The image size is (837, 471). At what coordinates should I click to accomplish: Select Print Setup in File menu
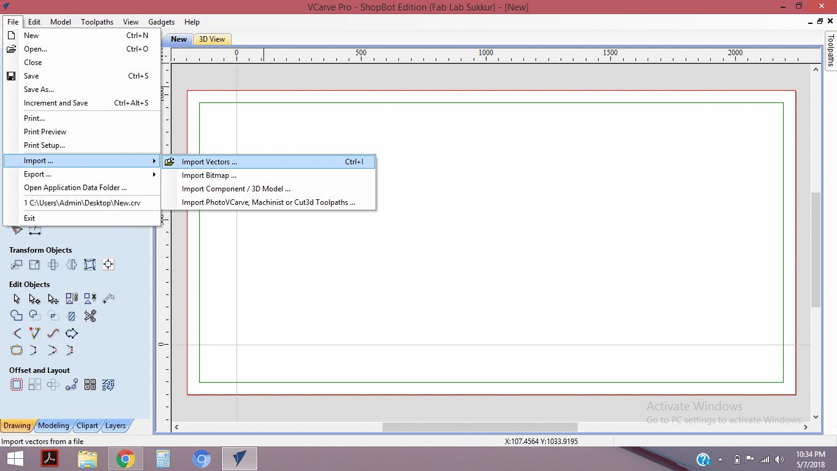82,145
